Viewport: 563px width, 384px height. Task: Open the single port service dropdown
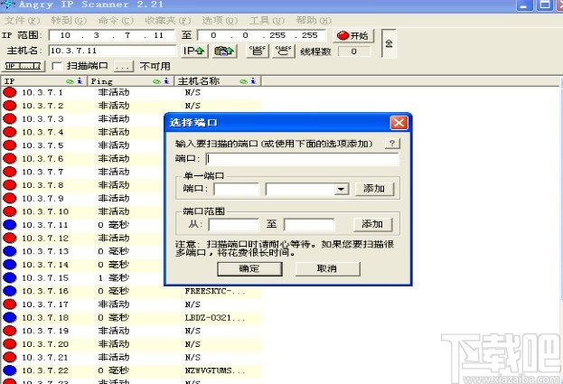341,189
